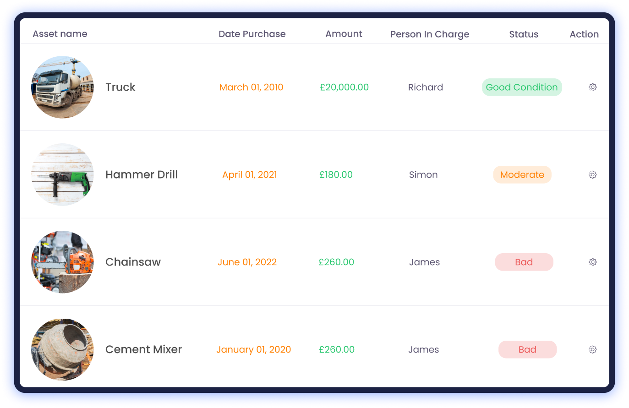This screenshot has height=408, width=629.
Task: Click the Moderate status pill for Hammer Drill
Action: (x=522, y=174)
